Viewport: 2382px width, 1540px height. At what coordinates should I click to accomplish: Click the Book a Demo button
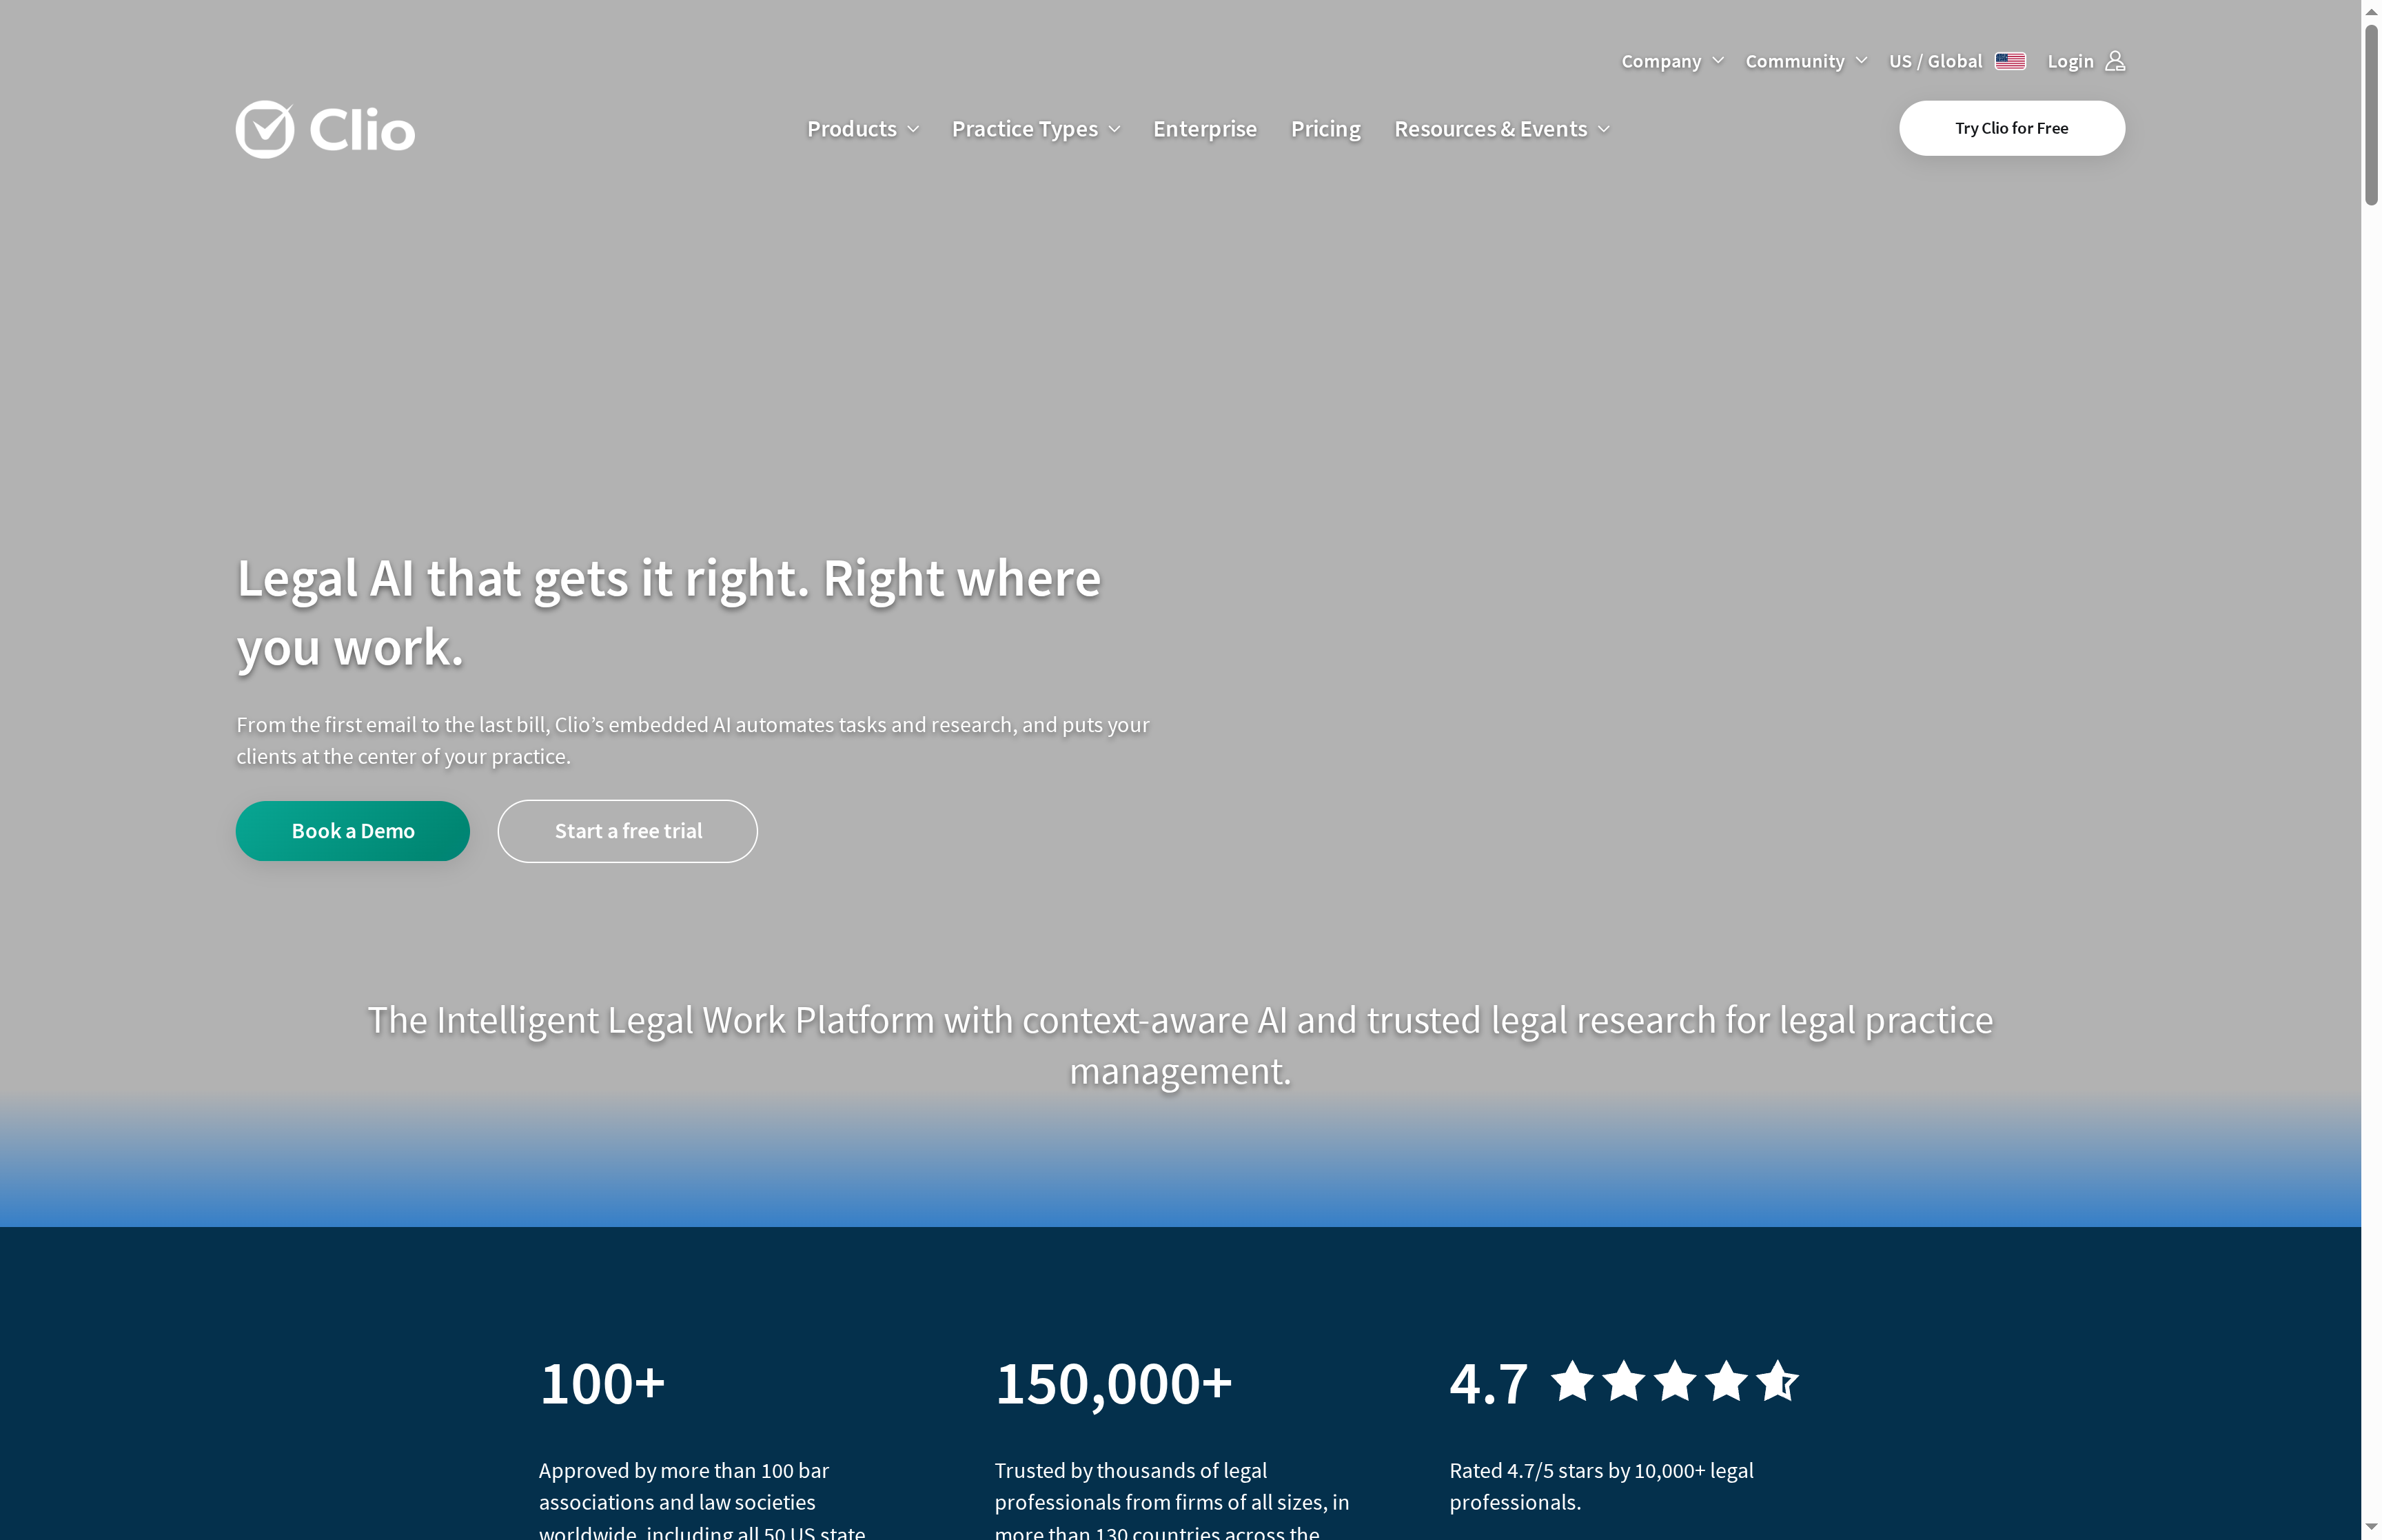coord(352,831)
